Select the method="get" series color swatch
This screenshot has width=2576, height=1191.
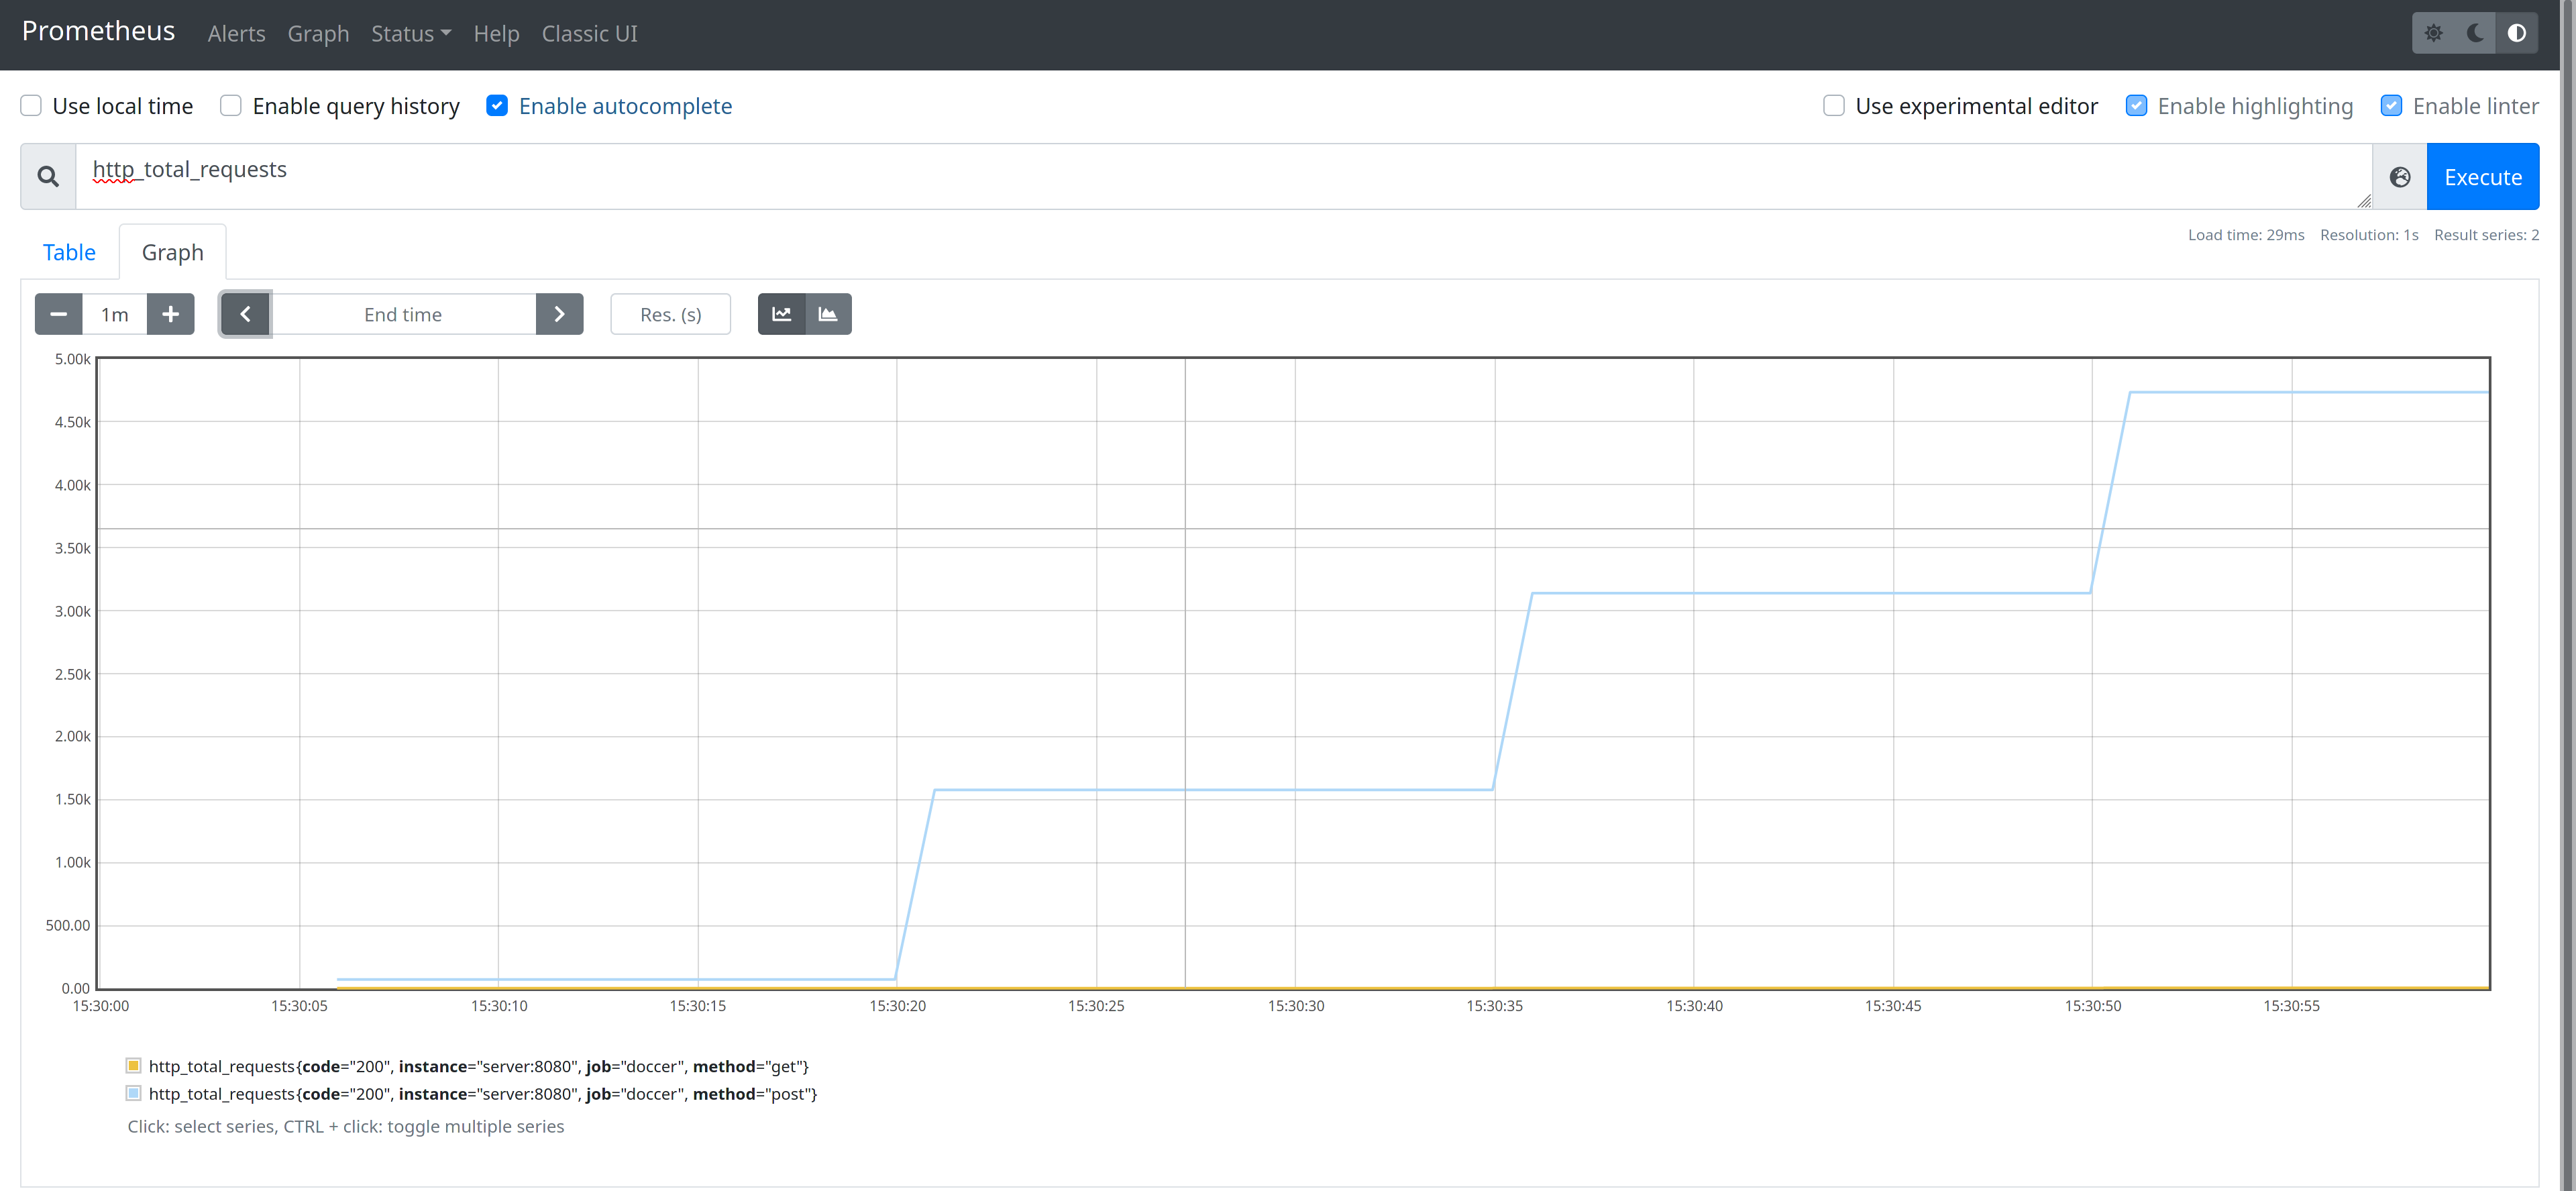coord(134,1066)
